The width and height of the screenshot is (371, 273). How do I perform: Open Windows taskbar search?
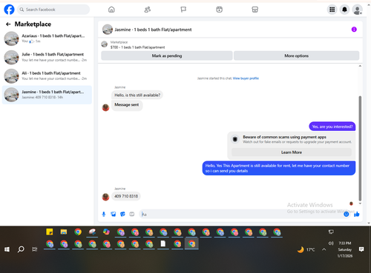click(x=21, y=249)
